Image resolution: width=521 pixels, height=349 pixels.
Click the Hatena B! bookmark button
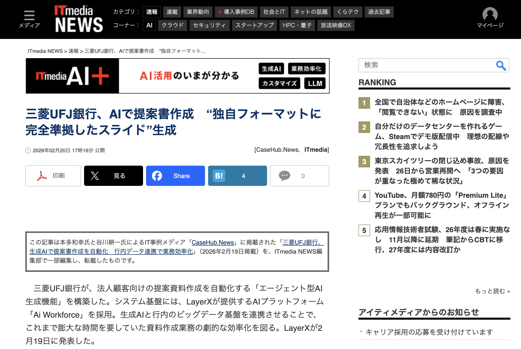pyautogui.click(x=237, y=176)
